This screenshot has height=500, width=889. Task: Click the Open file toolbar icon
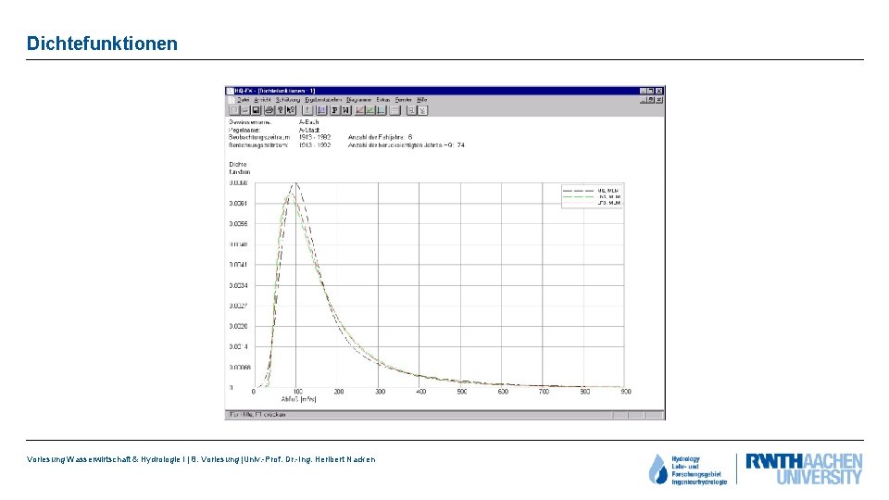[x=244, y=110]
